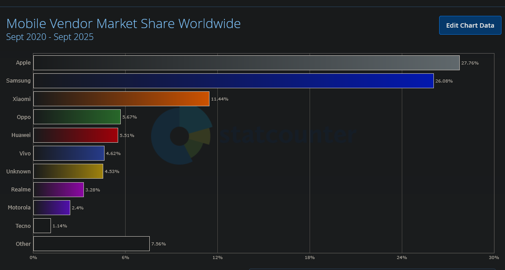Select the purple Motorola bar
The height and width of the screenshot is (270, 505).
(52, 208)
